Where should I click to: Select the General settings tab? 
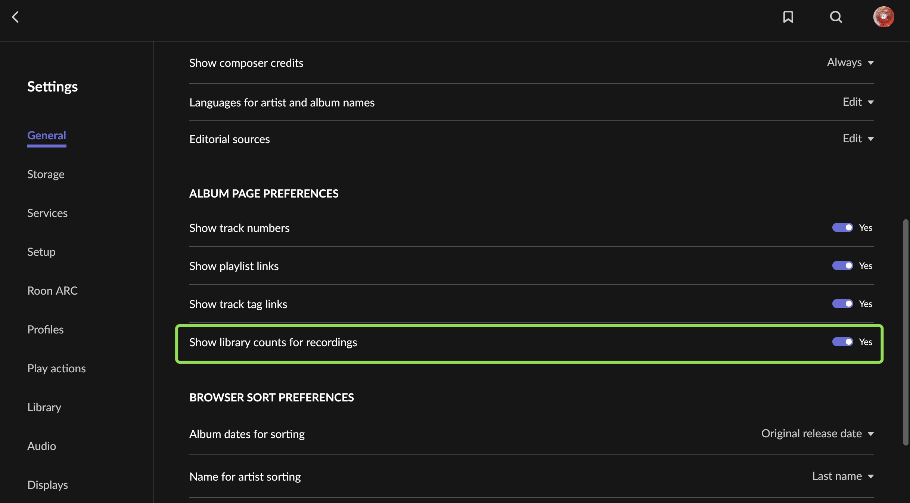47,136
